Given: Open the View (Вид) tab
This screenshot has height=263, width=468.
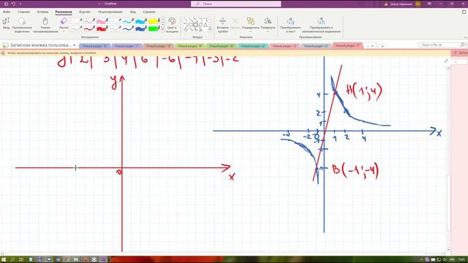Looking at the screenshot, I should [x=133, y=12].
